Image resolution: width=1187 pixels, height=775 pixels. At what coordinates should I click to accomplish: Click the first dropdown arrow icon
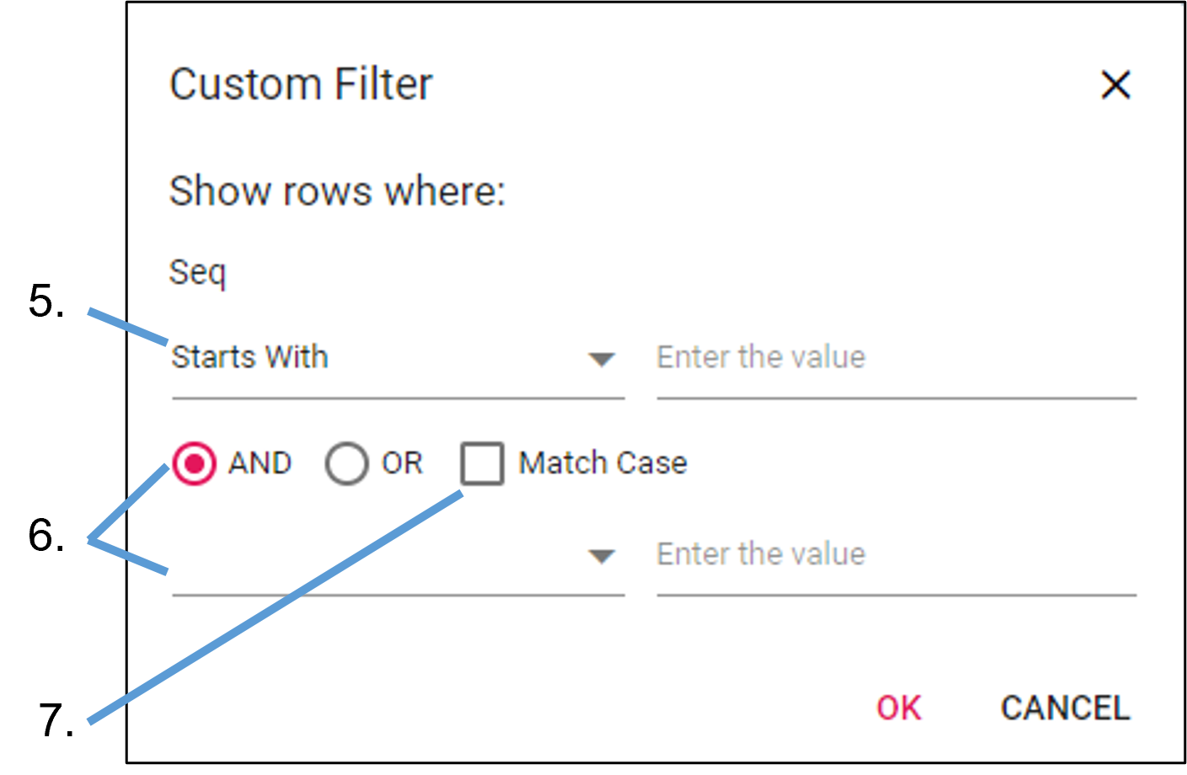[601, 360]
